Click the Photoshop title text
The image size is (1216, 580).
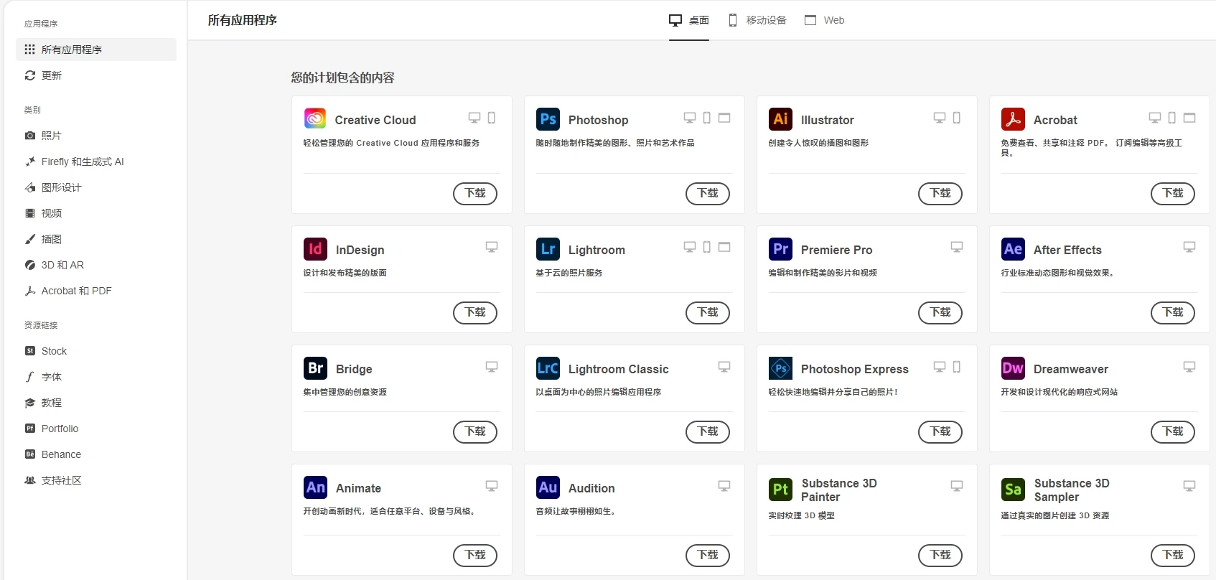pos(598,120)
